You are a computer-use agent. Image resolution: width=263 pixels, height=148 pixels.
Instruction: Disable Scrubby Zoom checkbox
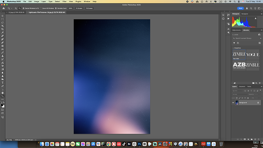tap(56, 8)
